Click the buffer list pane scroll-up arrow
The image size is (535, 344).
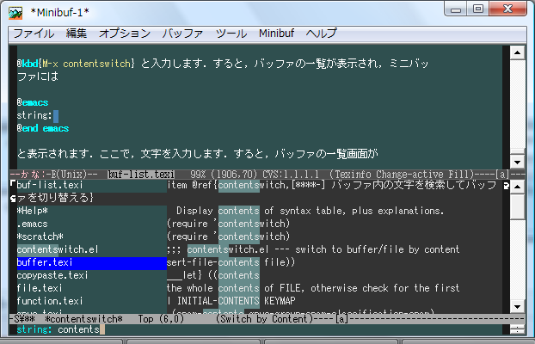(515, 187)
